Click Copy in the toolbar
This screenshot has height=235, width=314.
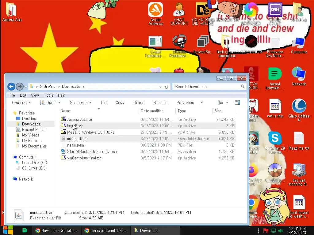point(120,103)
